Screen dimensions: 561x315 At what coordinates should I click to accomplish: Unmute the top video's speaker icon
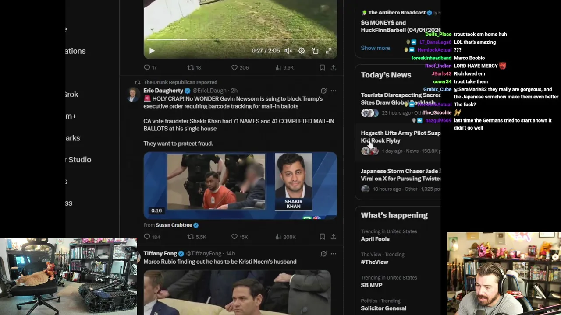[288, 51]
